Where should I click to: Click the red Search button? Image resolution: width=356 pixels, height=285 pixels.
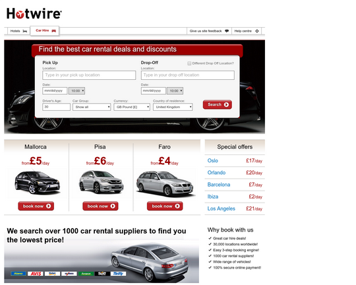pos(218,104)
